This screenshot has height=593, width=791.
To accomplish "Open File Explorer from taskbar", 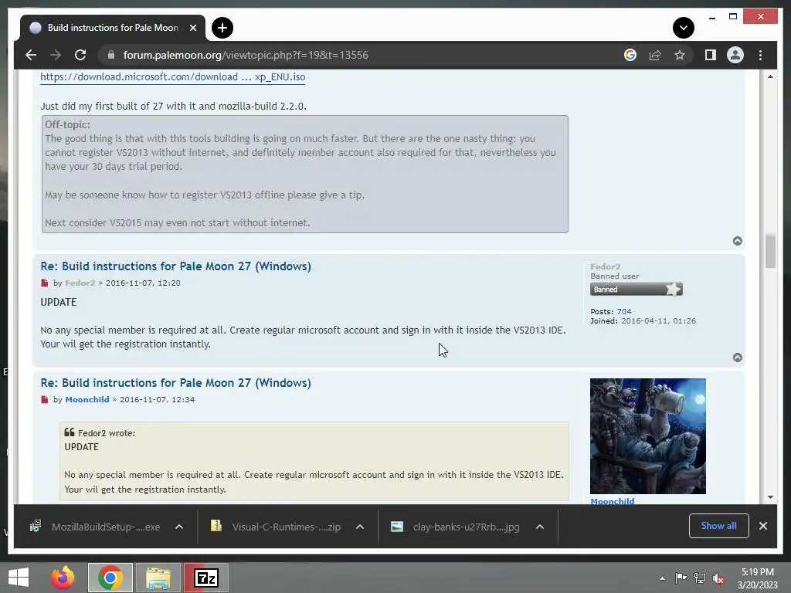I will click(x=158, y=578).
